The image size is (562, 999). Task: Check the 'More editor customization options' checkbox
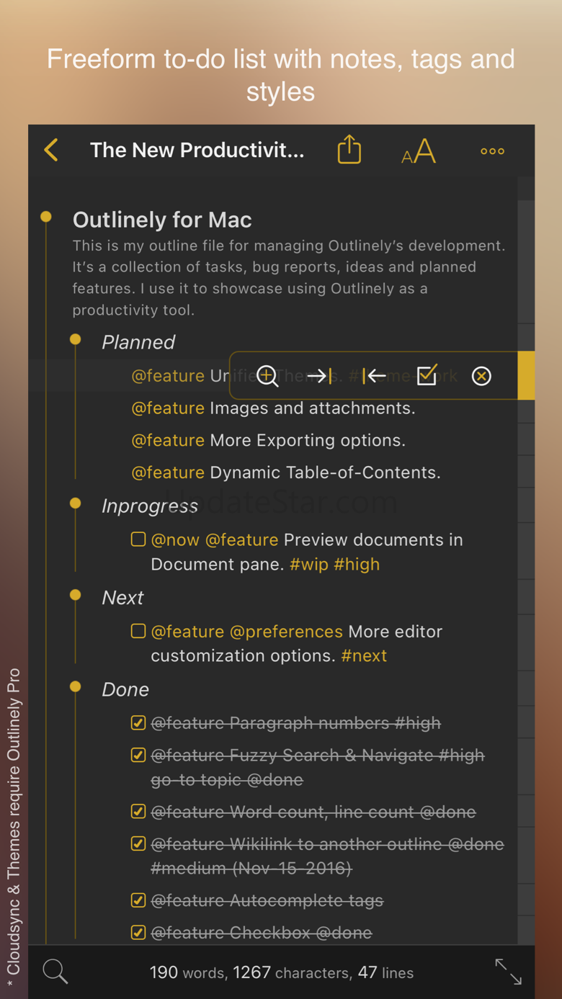pos(138,631)
